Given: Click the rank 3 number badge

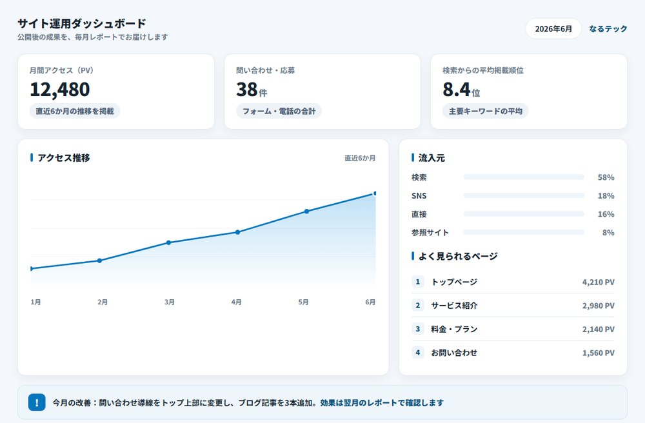Looking at the screenshot, I should coord(417,329).
